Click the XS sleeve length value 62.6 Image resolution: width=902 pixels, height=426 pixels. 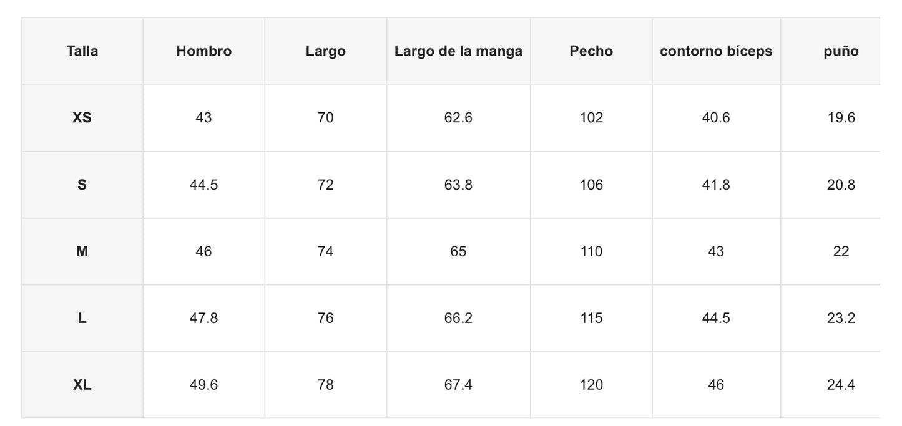458,117
